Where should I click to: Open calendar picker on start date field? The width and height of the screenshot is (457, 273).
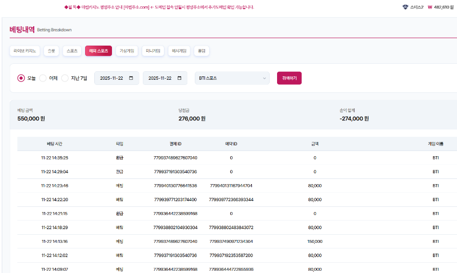[x=131, y=78]
